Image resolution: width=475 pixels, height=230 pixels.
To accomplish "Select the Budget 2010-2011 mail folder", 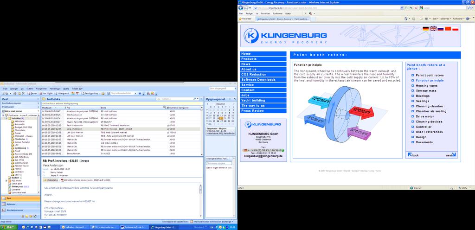I will (23, 127).
